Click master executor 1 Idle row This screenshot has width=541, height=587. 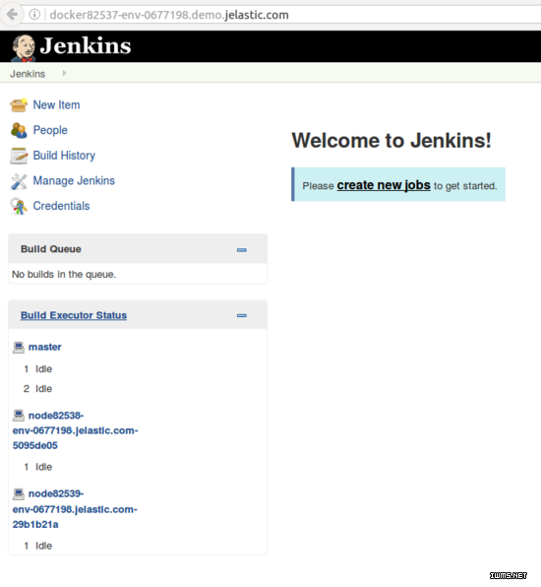pos(38,369)
